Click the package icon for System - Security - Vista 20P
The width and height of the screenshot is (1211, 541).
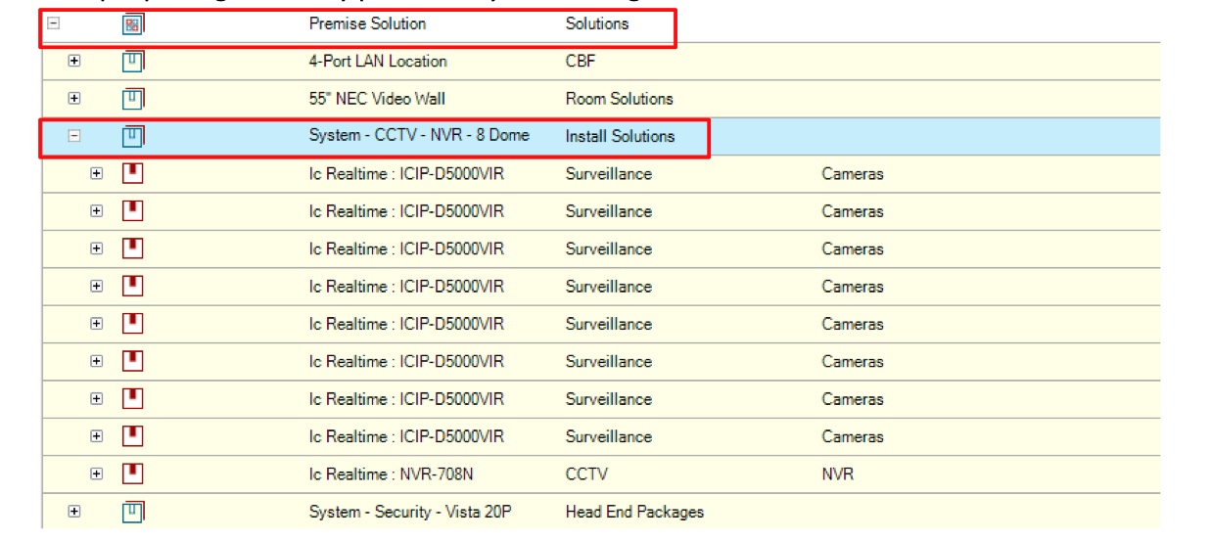tap(133, 512)
